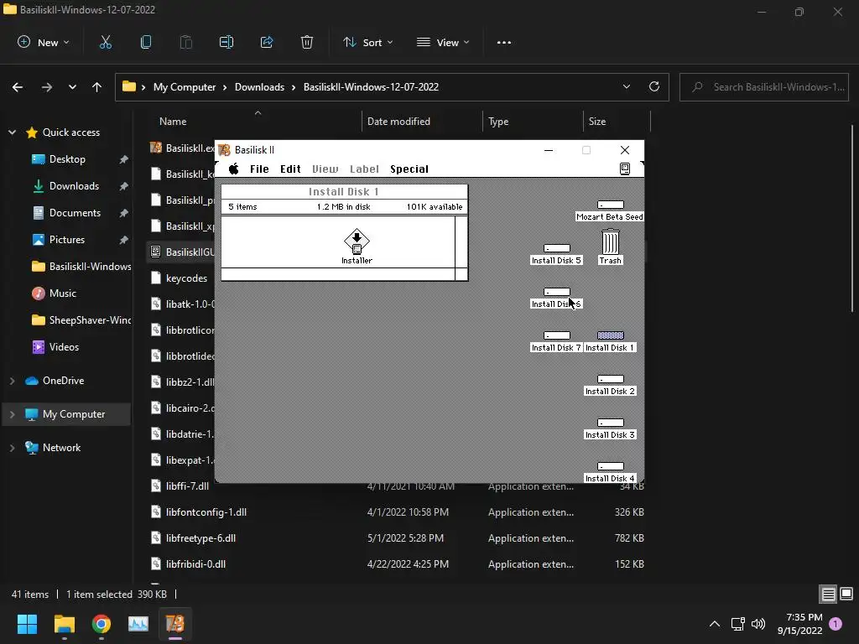
Task: Open the Special menu in Basilisk II
Action: click(409, 169)
